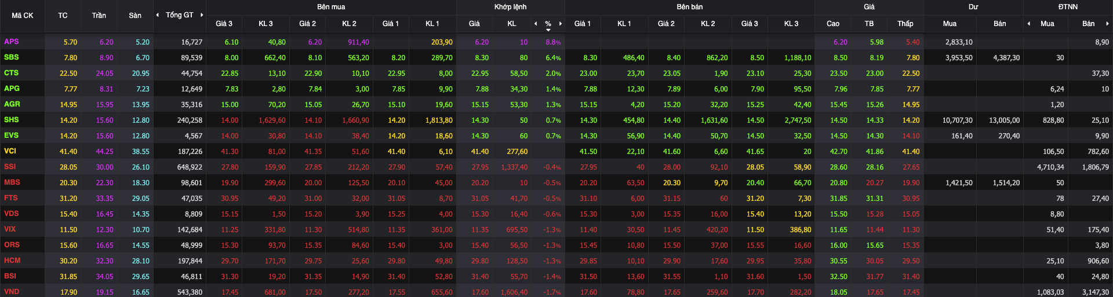Click VND percent change -1.7%
This screenshot has height=297, width=1113.
[552, 292]
